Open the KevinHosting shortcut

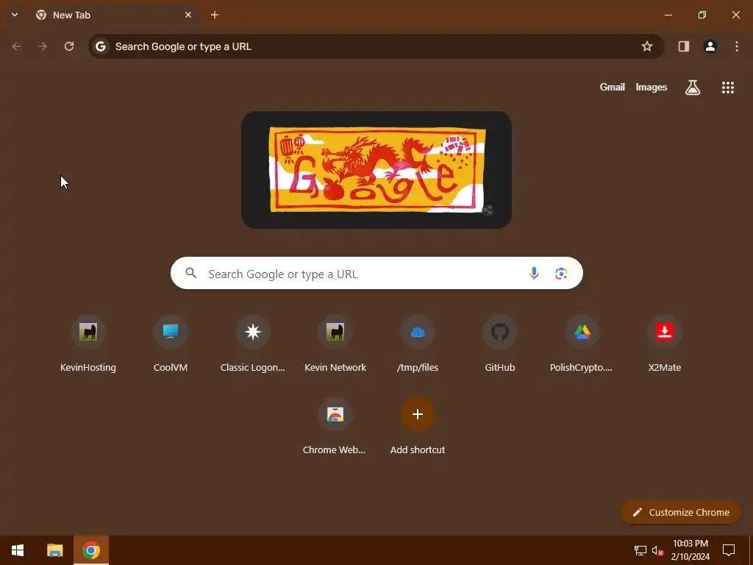[88, 344]
